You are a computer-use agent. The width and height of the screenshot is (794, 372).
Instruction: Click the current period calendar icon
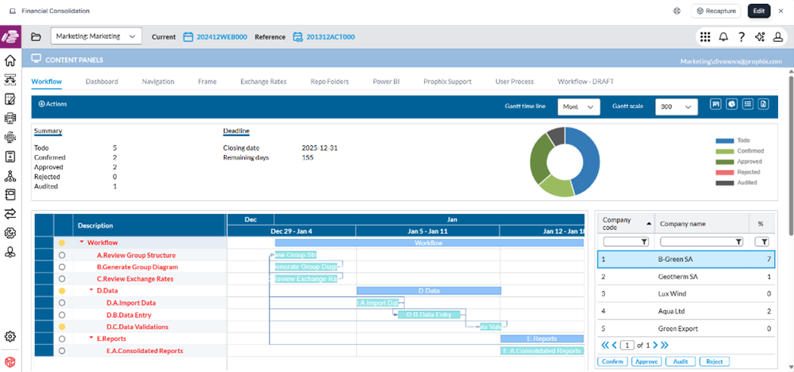click(189, 37)
